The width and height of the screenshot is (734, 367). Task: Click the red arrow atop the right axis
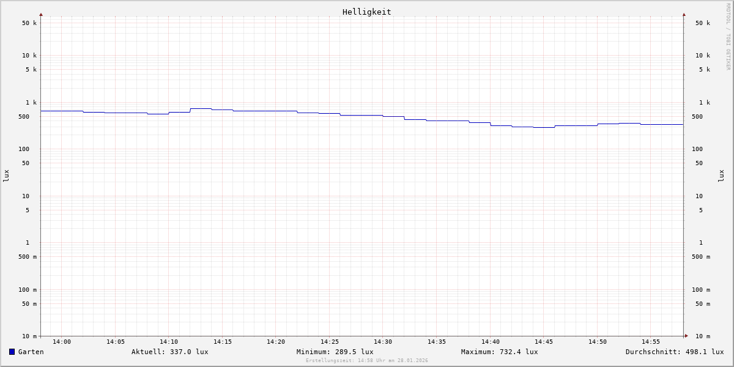point(684,15)
